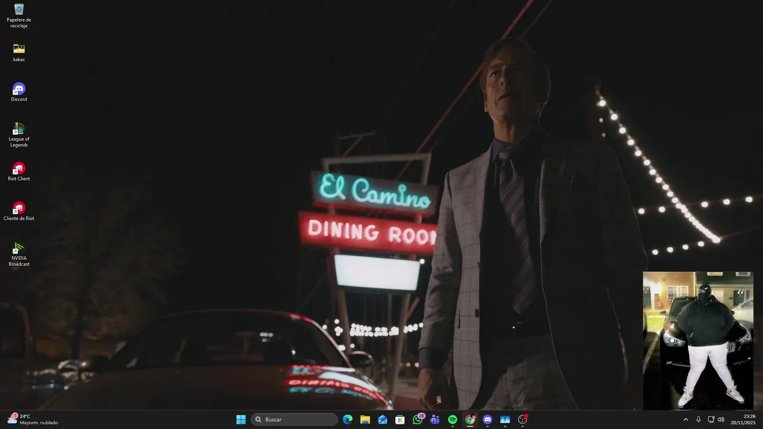The width and height of the screenshot is (763, 429).
Task: Open Outlook from the taskbar
Action: 383,419
